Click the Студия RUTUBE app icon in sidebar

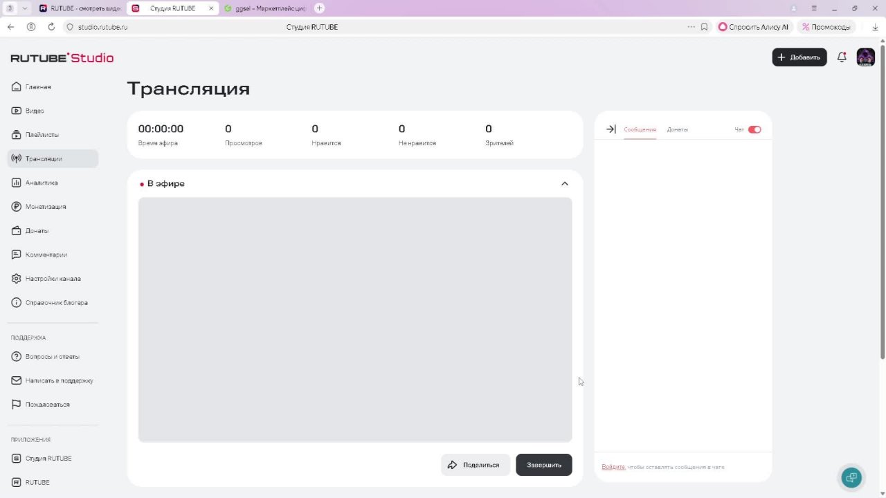(x=17, y=459)
